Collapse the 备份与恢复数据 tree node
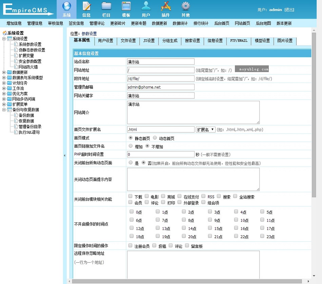The width and height of the screenshot is (322, 284). coord(4,110)
